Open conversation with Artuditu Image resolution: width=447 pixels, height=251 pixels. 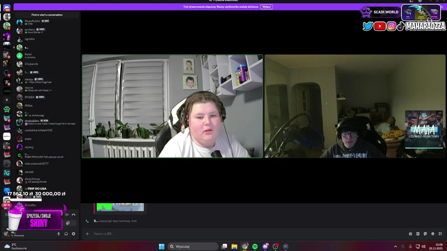pyautogui.click(x=47, y=205)
